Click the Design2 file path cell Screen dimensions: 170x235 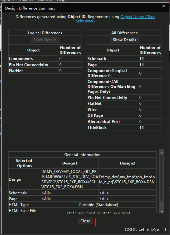(x=127, y=179)
